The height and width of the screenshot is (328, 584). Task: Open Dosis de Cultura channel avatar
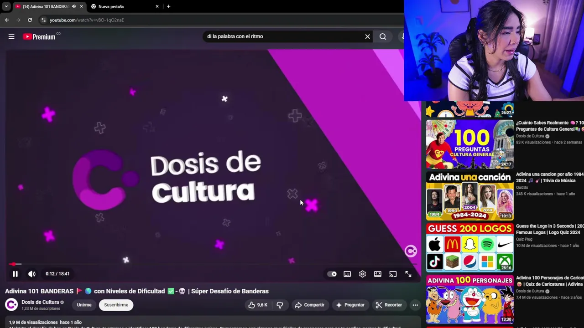point(11,304)
